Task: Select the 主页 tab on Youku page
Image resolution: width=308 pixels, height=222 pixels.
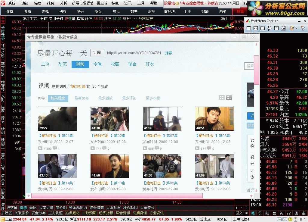Action: point(45,64)
